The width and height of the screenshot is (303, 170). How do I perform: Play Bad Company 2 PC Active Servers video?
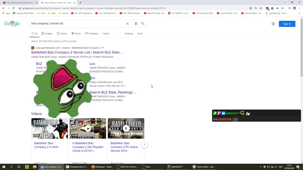(126, 128)
